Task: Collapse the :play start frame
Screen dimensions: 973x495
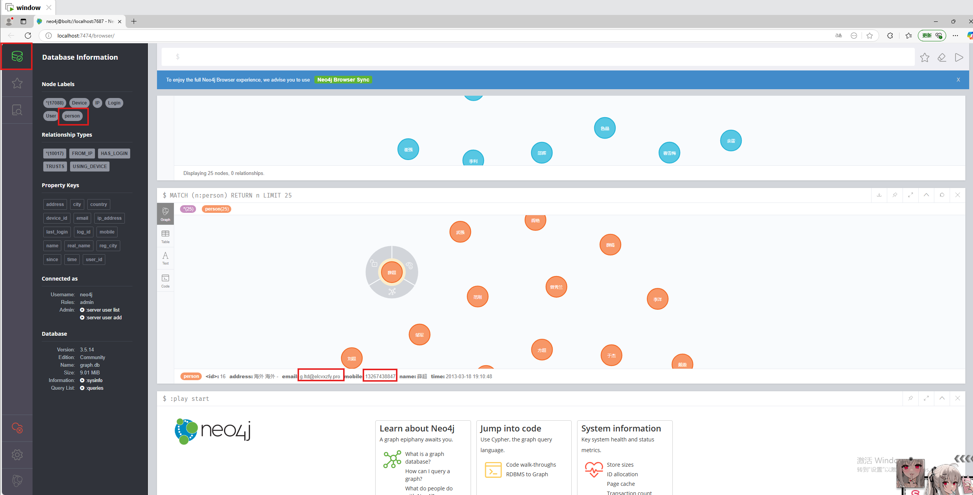Action: click(942, 398)
